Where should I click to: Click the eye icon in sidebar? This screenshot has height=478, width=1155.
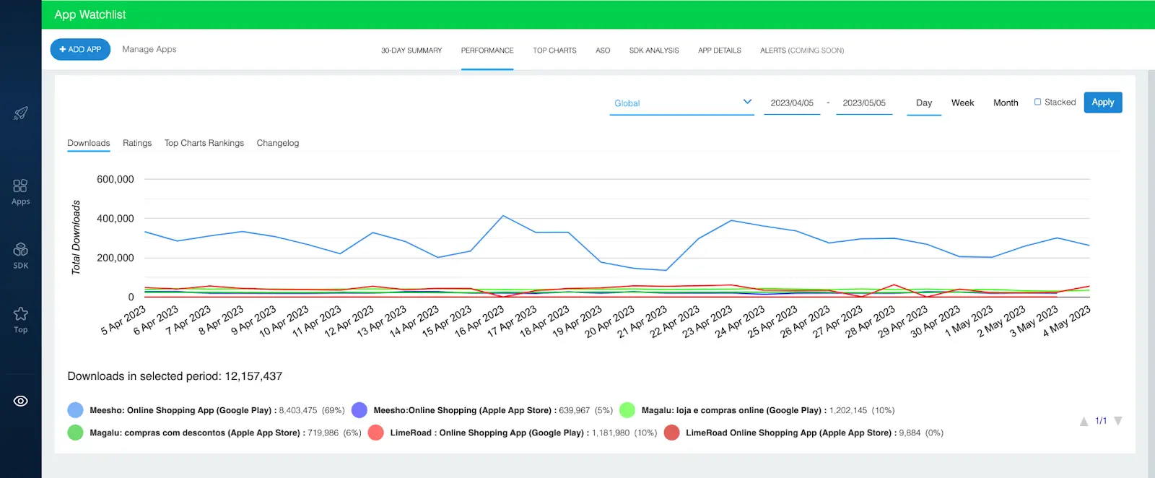21,401
